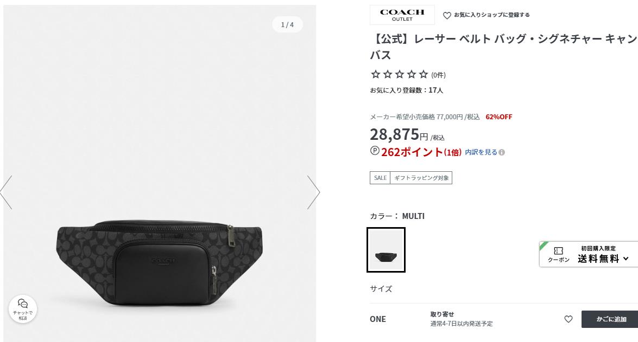Image resolution: width=638 pixels, height=342 pixels.
Task: Open the (0件) review count link
Action: coord(438,75)
